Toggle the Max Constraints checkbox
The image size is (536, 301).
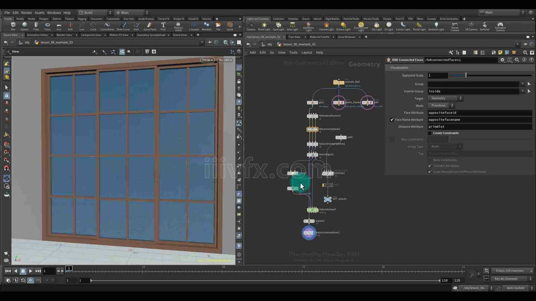tap(392, 140)
